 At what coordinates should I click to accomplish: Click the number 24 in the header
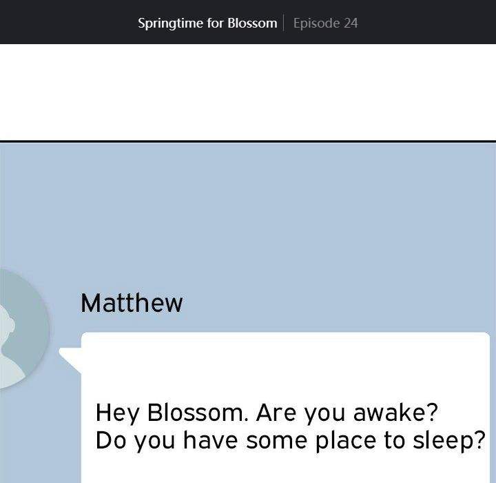(350, 23)
